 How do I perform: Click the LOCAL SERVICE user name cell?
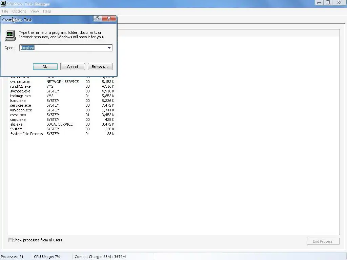[60, 124]
